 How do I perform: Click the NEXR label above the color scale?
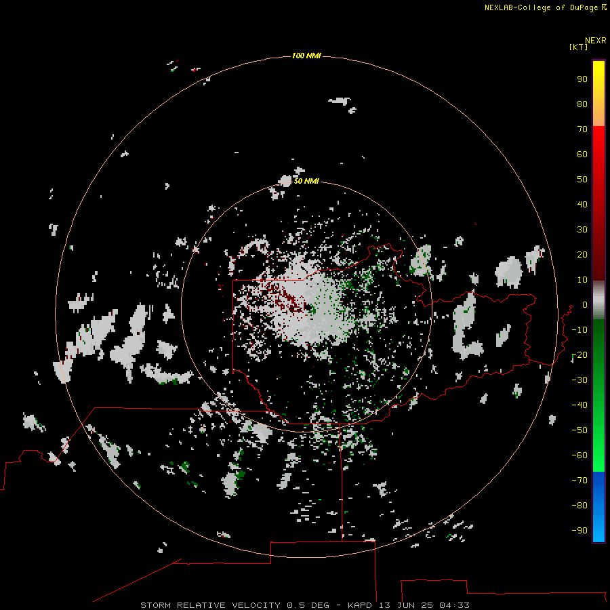[595, 41]
